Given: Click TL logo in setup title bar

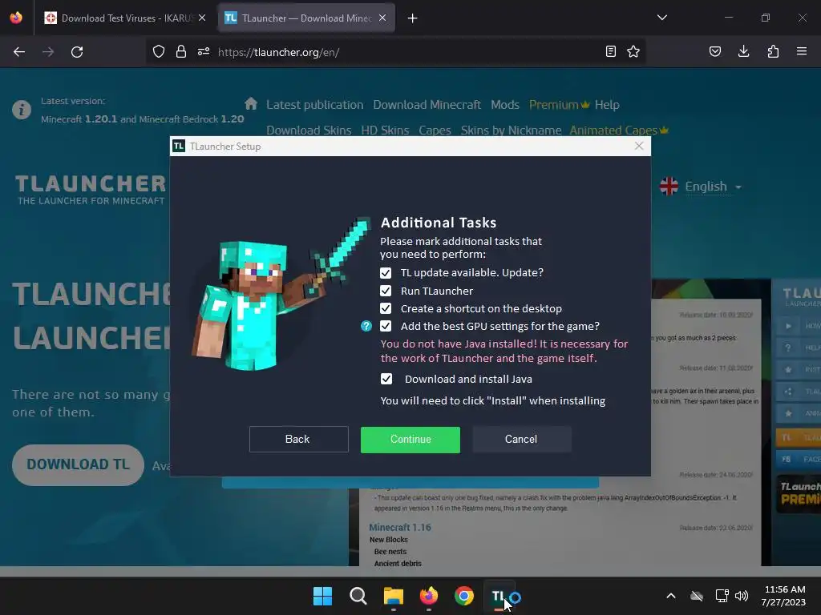Looking at the screenshot, I should click(x=179, y=146).
